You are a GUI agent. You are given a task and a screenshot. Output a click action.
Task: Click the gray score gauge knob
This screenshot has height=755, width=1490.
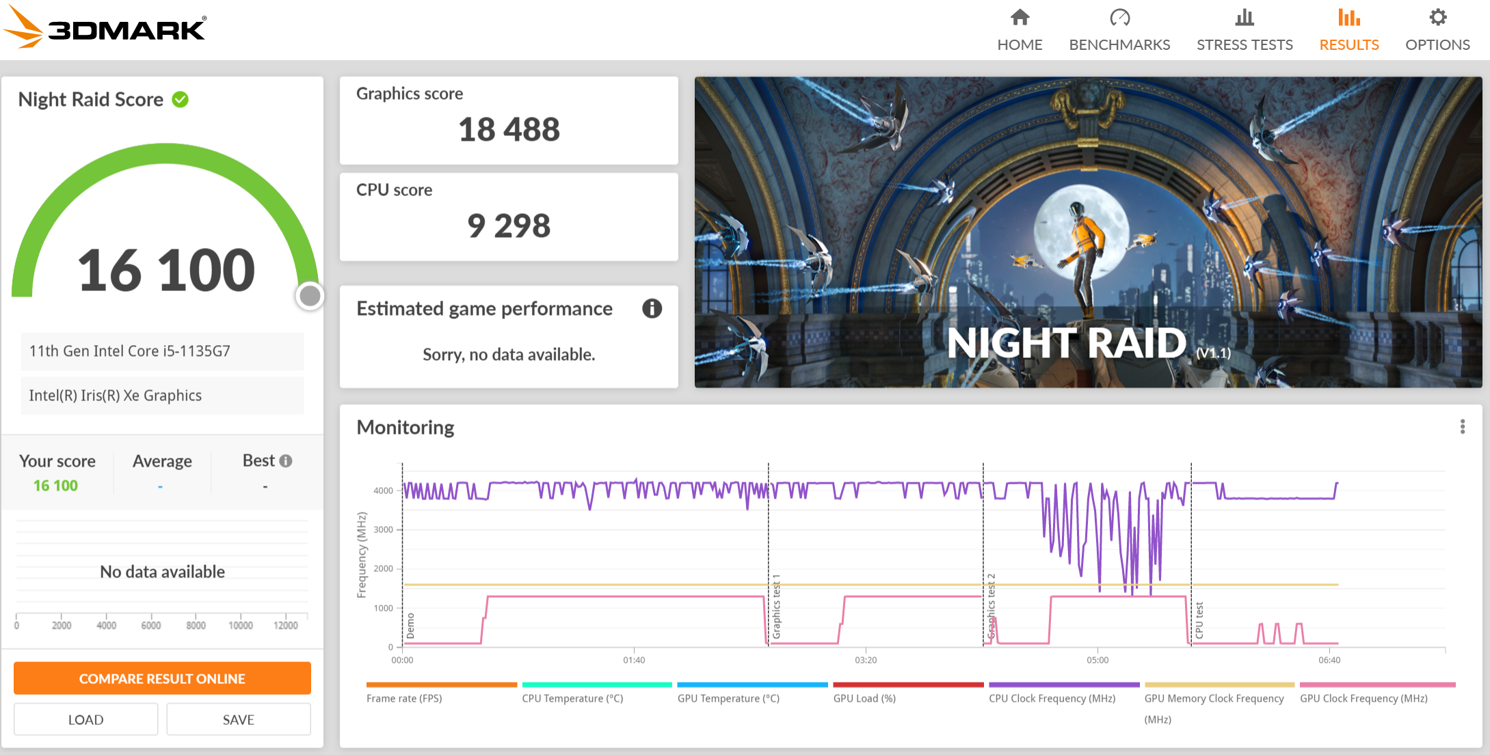310,296
